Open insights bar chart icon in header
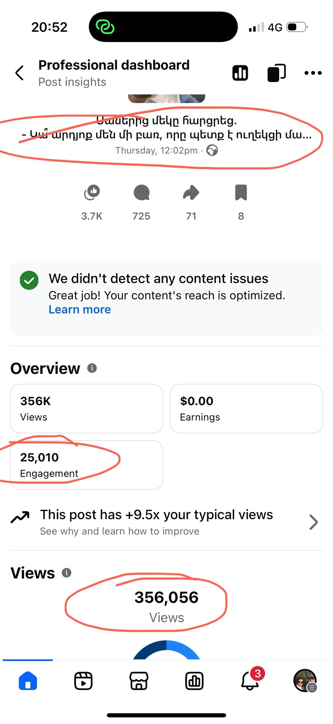 click(x=240, y=73)
